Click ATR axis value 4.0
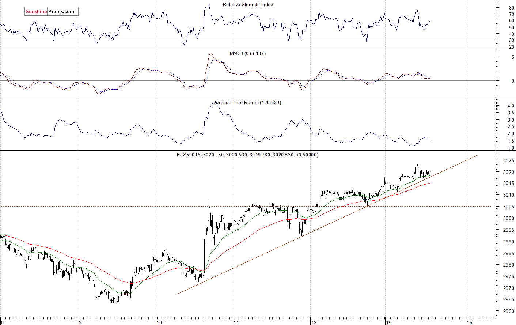 pos(511,106)
